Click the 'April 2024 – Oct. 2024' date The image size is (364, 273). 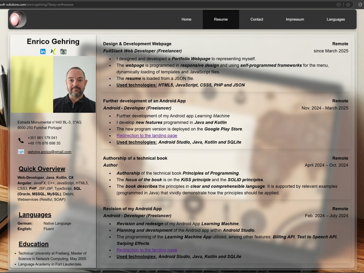(327, 165)
